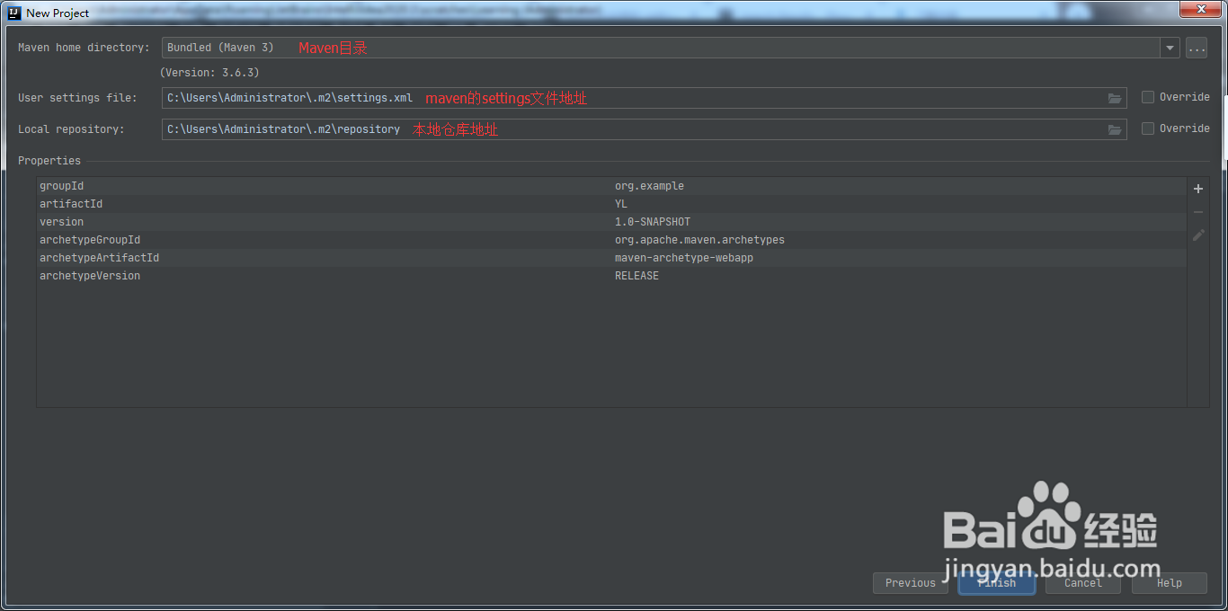Select the archetypeVersion property row
1228x611 pixels.
pos(611,276)
